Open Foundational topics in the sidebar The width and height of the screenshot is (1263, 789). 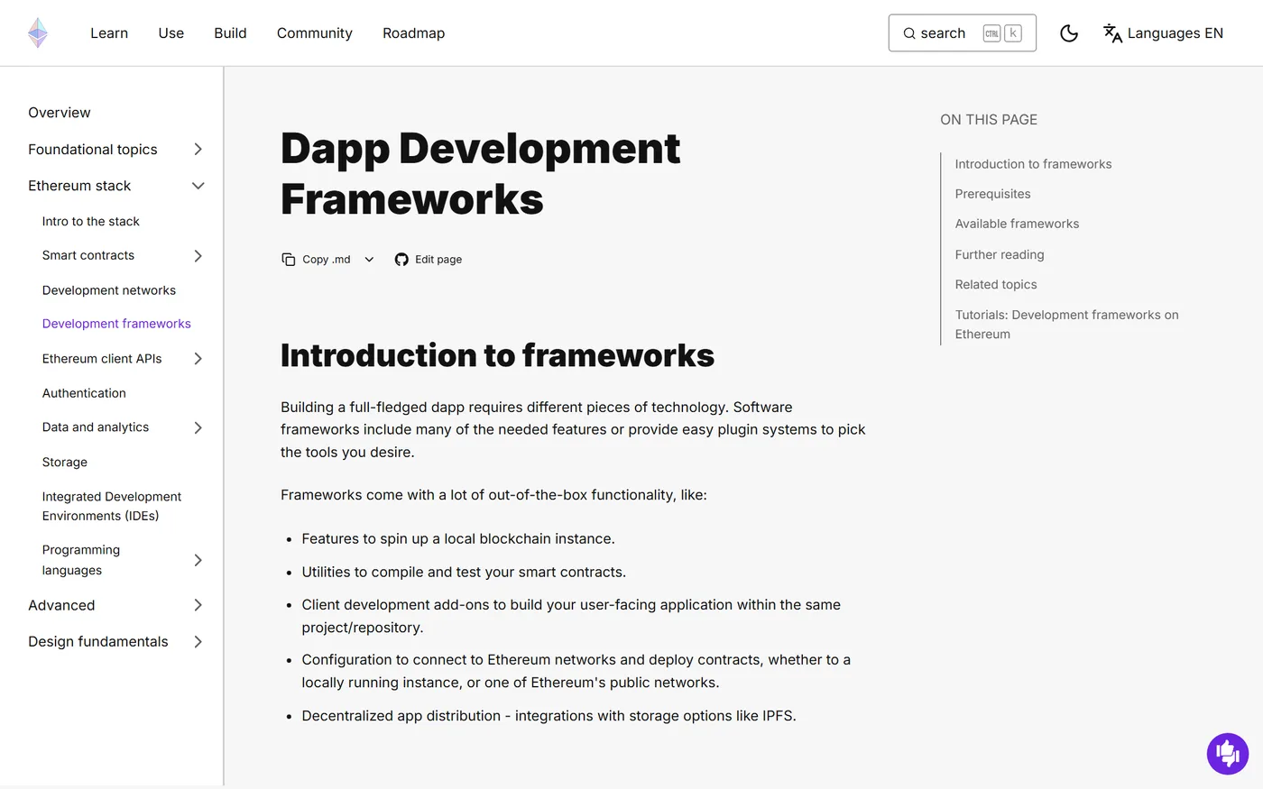[x=93, y=150]
